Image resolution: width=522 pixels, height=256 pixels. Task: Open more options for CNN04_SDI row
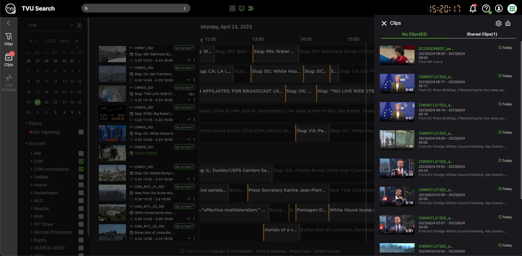(194, 119)
